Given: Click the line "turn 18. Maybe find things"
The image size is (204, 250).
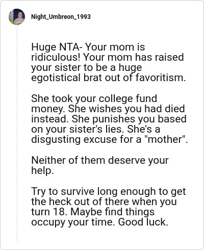Looking at the screenshot, I should pos(93,212).
